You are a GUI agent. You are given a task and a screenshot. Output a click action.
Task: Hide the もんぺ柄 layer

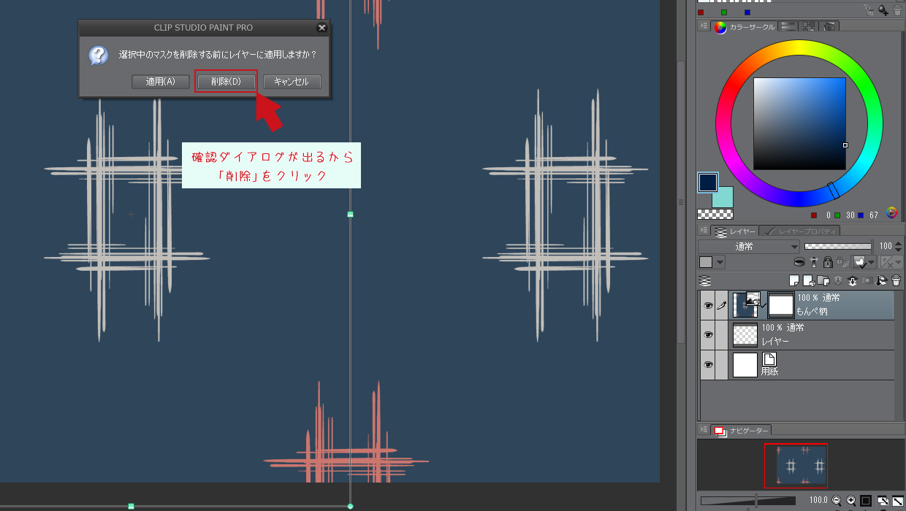coord(707,305)
